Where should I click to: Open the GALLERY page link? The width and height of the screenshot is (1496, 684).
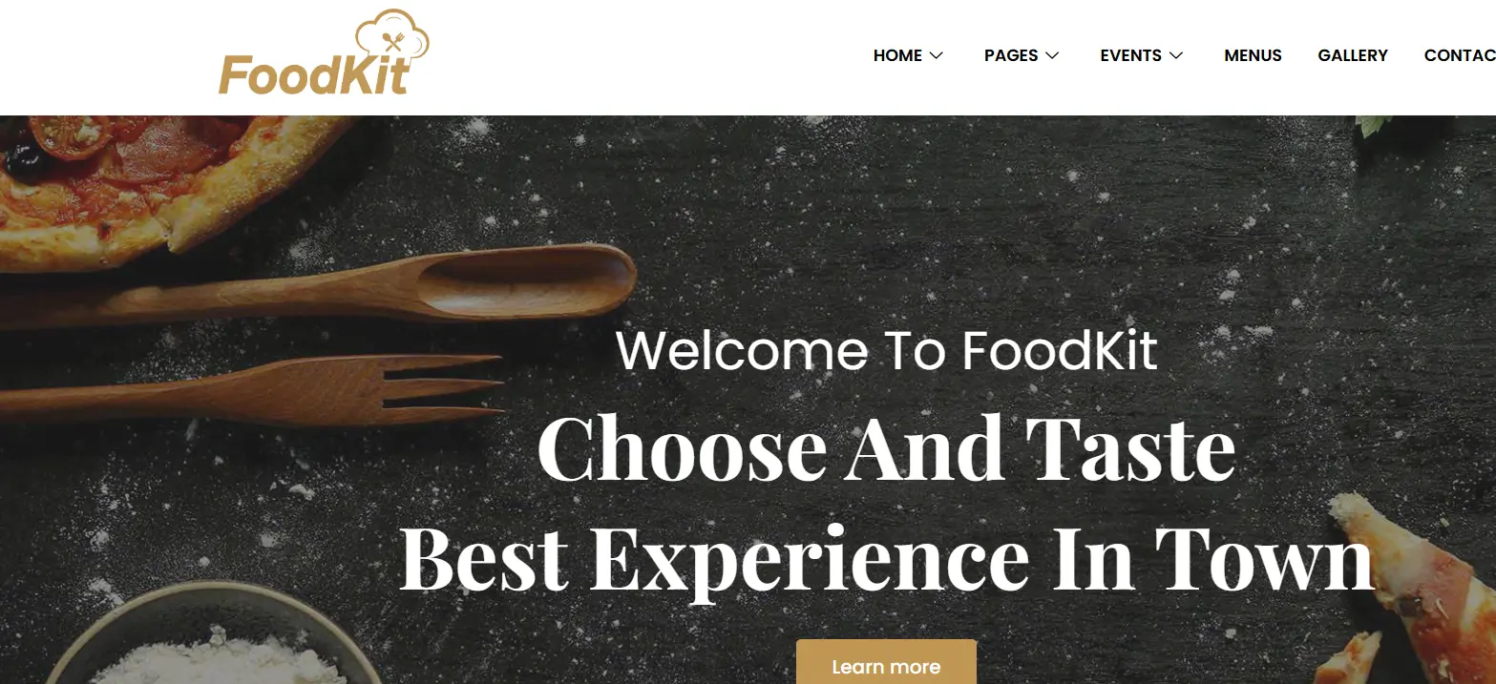coord(1353,55)
